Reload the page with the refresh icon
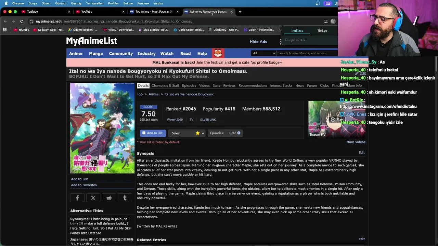438x246 pixels. click(x=22, y=21)
